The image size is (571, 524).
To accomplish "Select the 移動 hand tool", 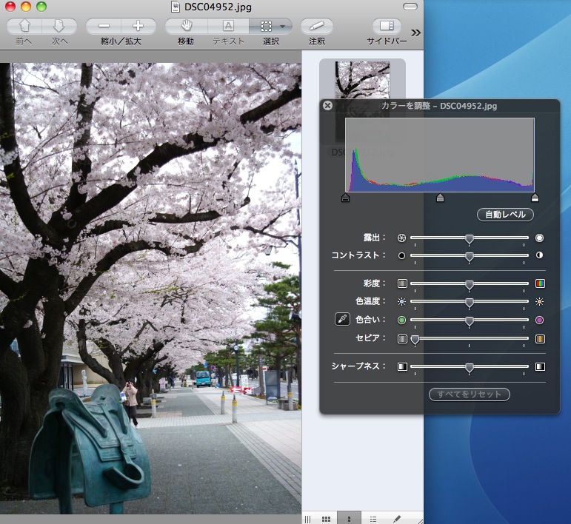I will point(187,26).
